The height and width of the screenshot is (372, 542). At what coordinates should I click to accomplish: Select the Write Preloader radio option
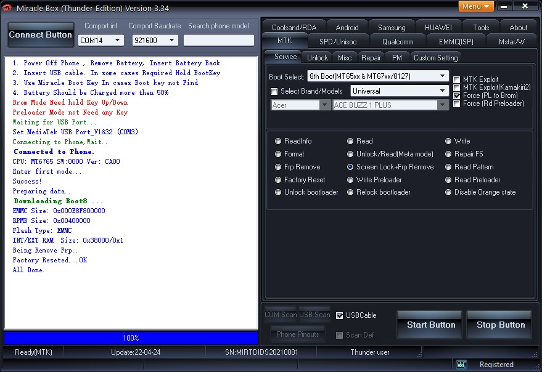tap(350, 180)
